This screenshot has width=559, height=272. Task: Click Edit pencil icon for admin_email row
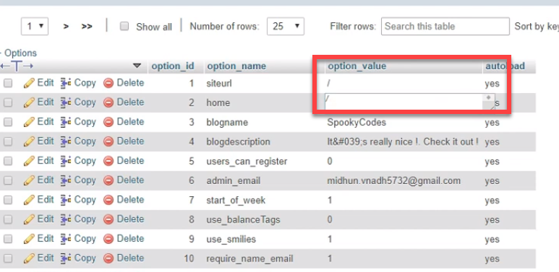(x=29, y=180)
